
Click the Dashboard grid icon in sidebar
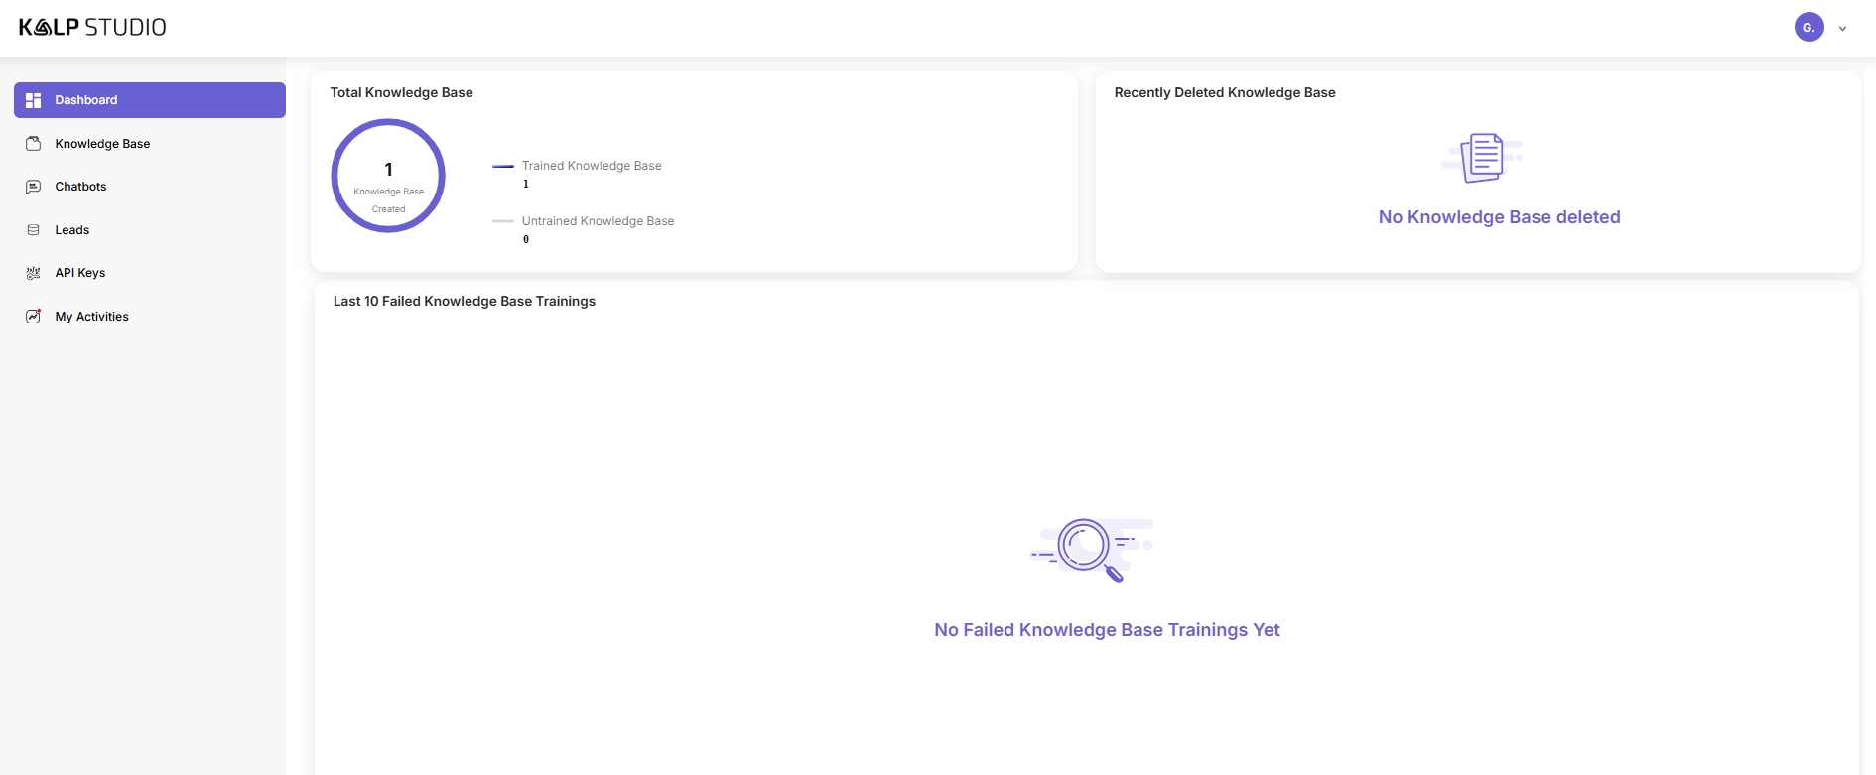coord(33,100)
